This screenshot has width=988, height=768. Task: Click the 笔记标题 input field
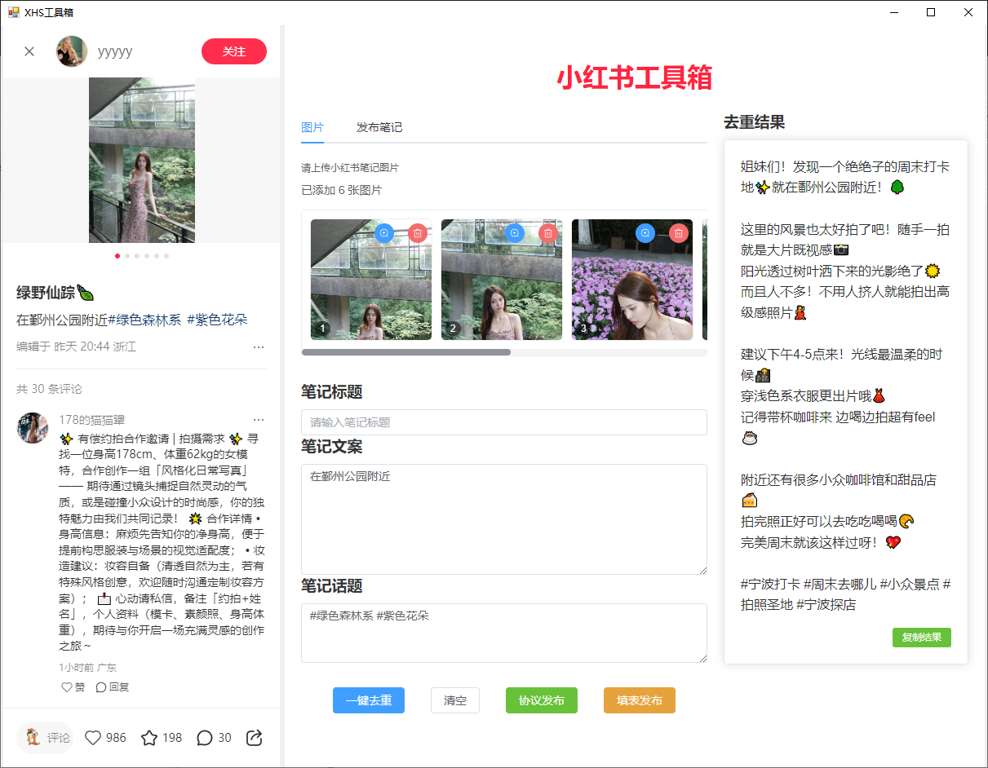coord(503,422)
